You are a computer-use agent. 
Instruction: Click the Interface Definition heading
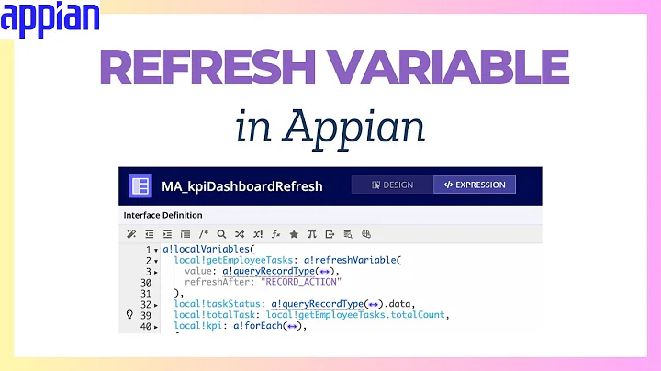click(x=162, y=215)
